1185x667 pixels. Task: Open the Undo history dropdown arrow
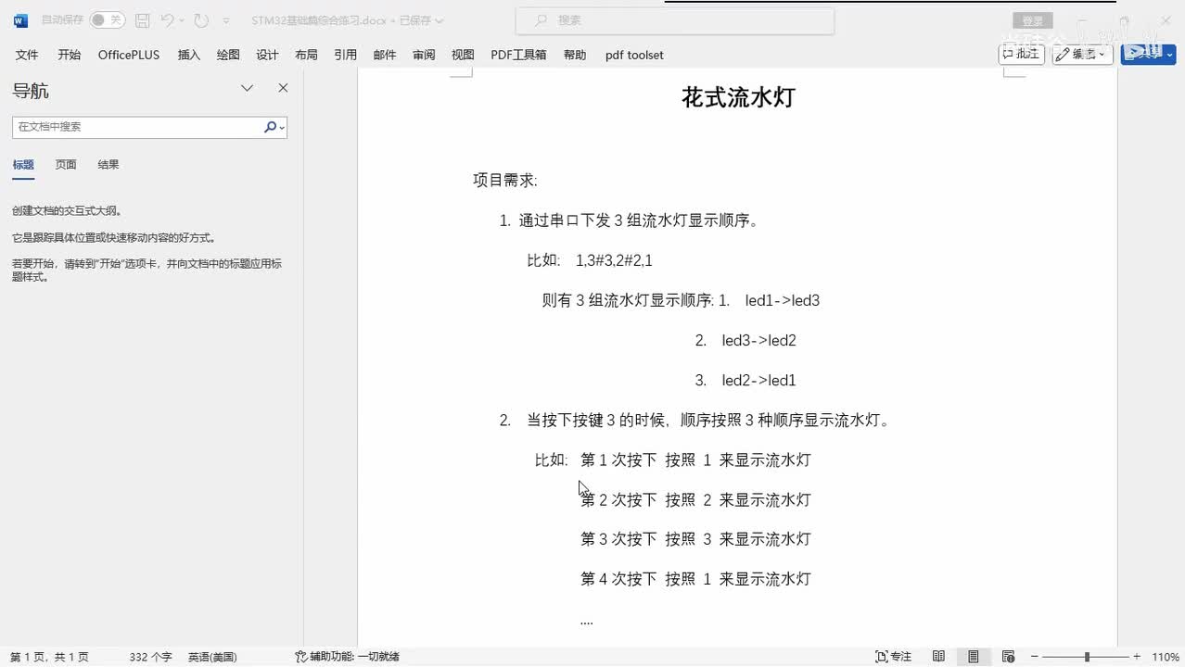182,20
